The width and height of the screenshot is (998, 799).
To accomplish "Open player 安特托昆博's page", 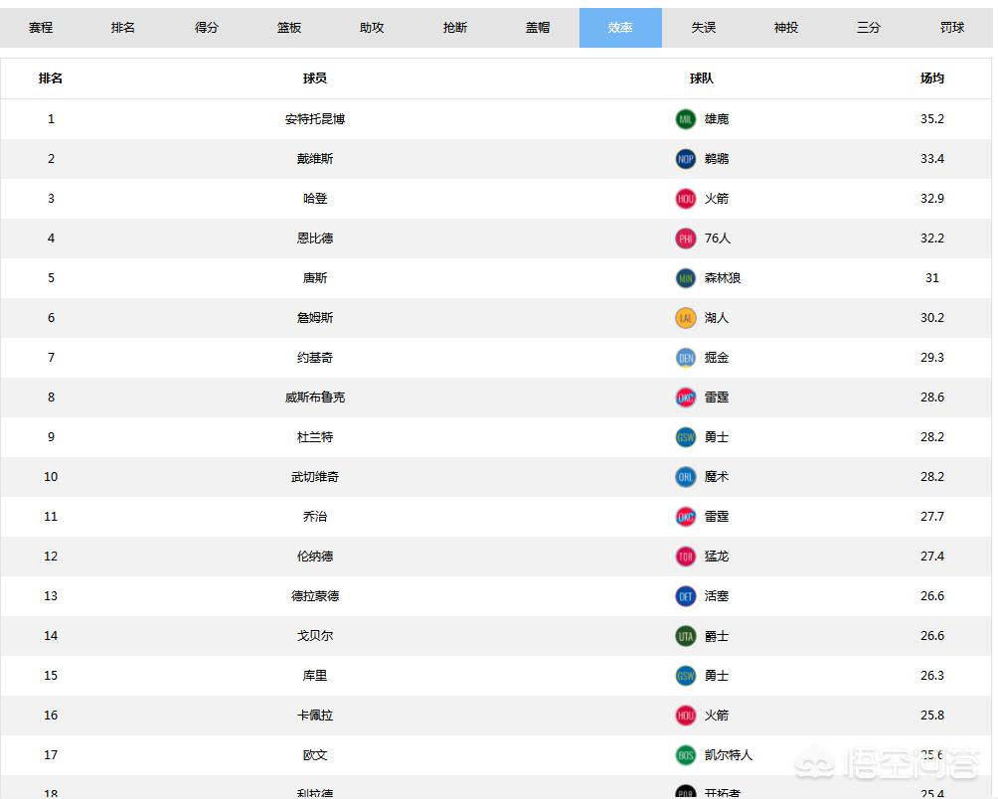I will [315, 119].
